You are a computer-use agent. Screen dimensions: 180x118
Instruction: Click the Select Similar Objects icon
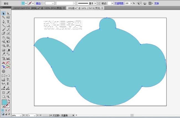pos(138,3)
